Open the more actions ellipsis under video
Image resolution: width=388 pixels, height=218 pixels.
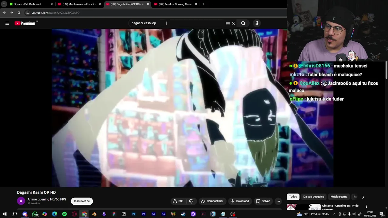click(278, 201)
